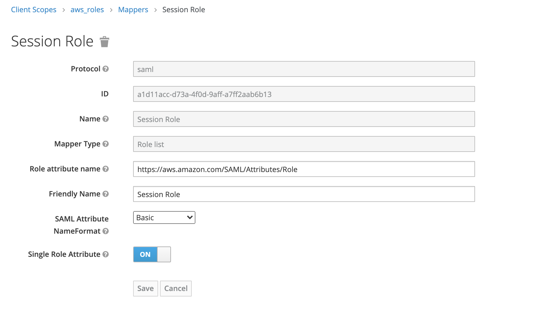Select the Session Role breadcrumb text

(x=184, y=10)
